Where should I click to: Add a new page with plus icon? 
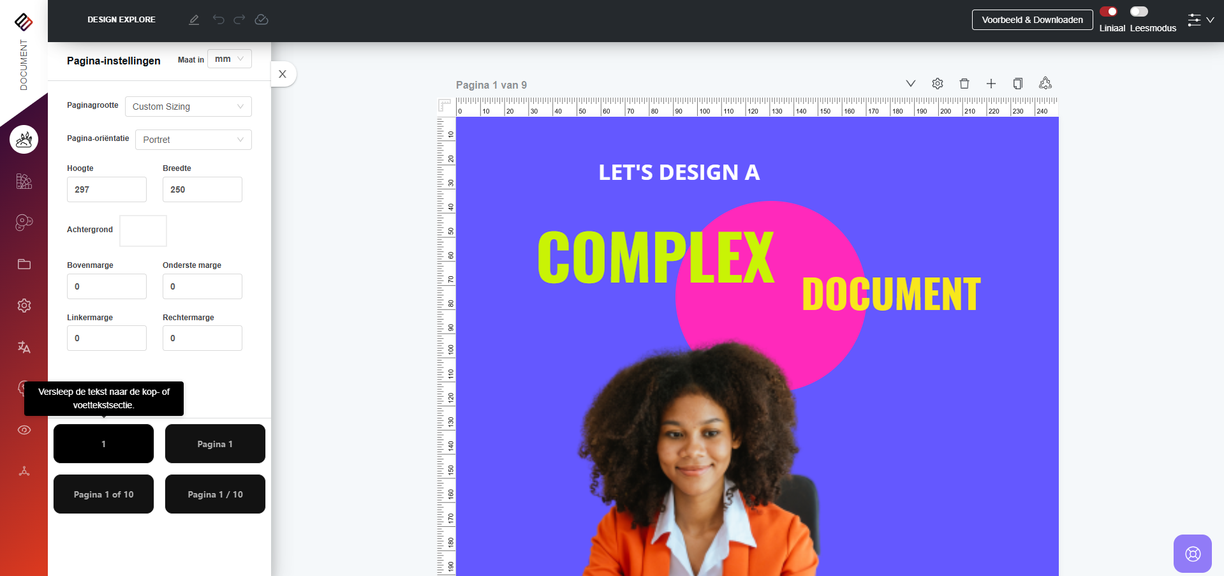point(991,84)
